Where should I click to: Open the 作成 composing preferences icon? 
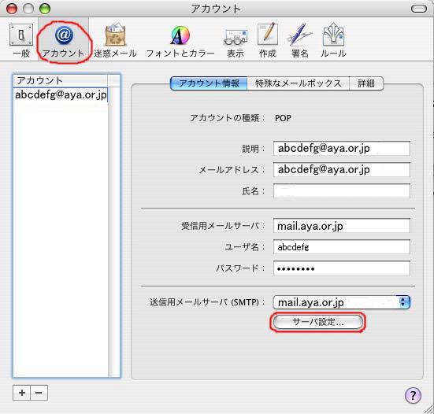pyautogui.click(x=267, y=40)
